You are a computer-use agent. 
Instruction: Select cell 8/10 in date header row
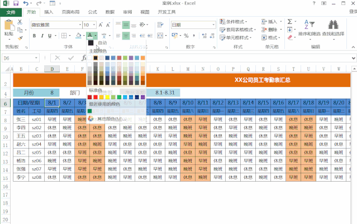click(x=188, y=103)
